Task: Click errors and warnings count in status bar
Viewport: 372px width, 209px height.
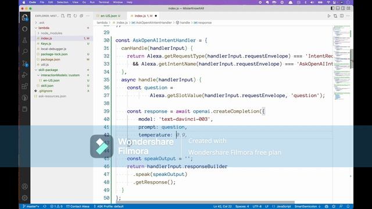Action: [56, 207]
